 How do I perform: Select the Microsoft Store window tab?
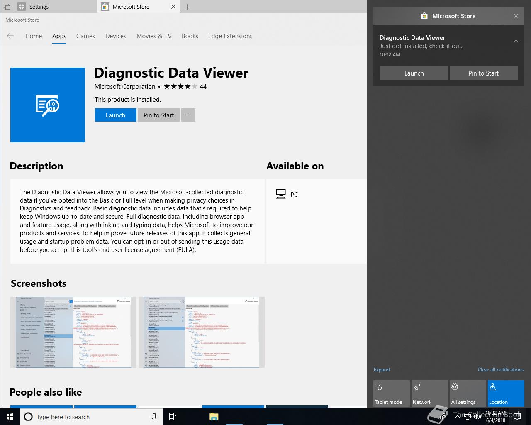coord(139,7)
